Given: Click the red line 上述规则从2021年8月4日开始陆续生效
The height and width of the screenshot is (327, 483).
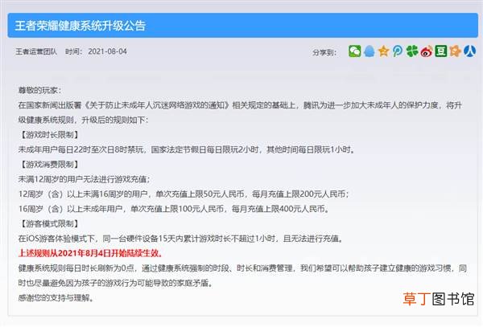Looking at the screenshot, I should click(90, 253).
